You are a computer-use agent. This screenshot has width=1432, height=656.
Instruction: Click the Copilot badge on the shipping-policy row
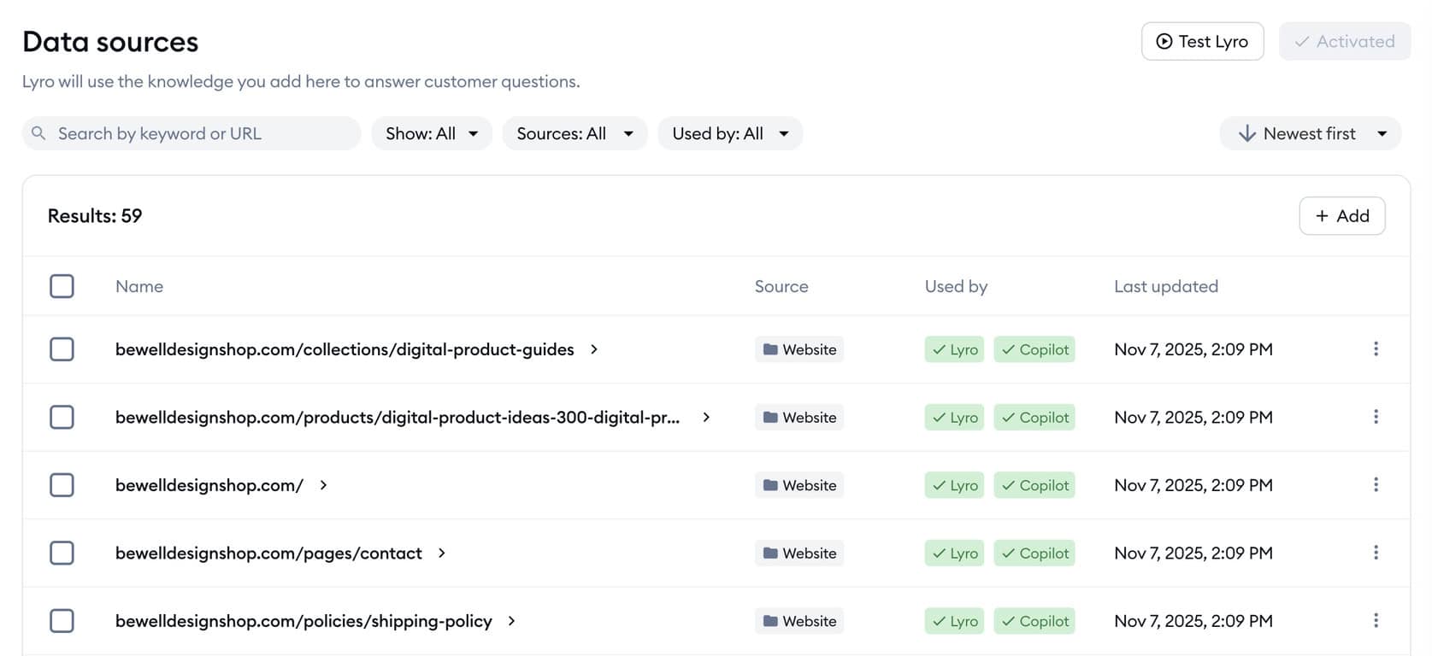tap(1034, 621)
